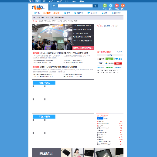The width and height of the screenshot is (157, 157).
Task: Open the second red-tagged article headline
Action: point(59,67)
